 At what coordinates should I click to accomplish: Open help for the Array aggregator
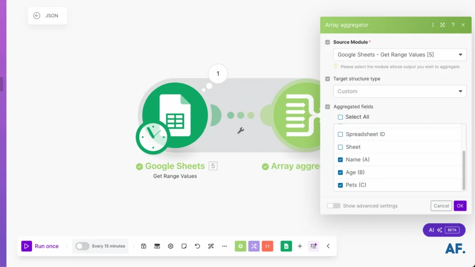coord(453,25)
